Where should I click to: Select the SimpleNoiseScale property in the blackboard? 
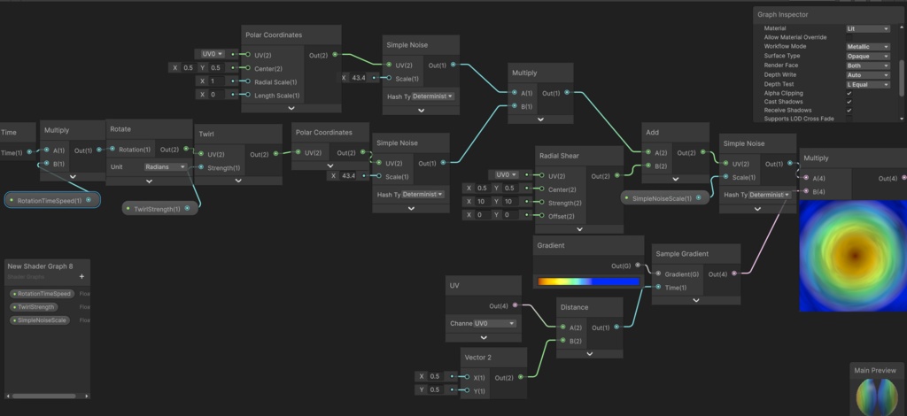pos(40,320)
